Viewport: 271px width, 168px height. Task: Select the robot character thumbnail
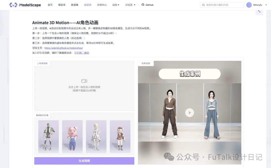pos(48,137)
